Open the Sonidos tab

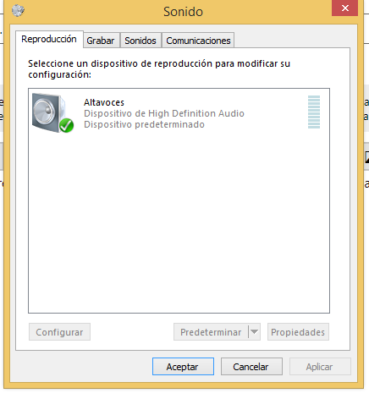pos(140,41)
